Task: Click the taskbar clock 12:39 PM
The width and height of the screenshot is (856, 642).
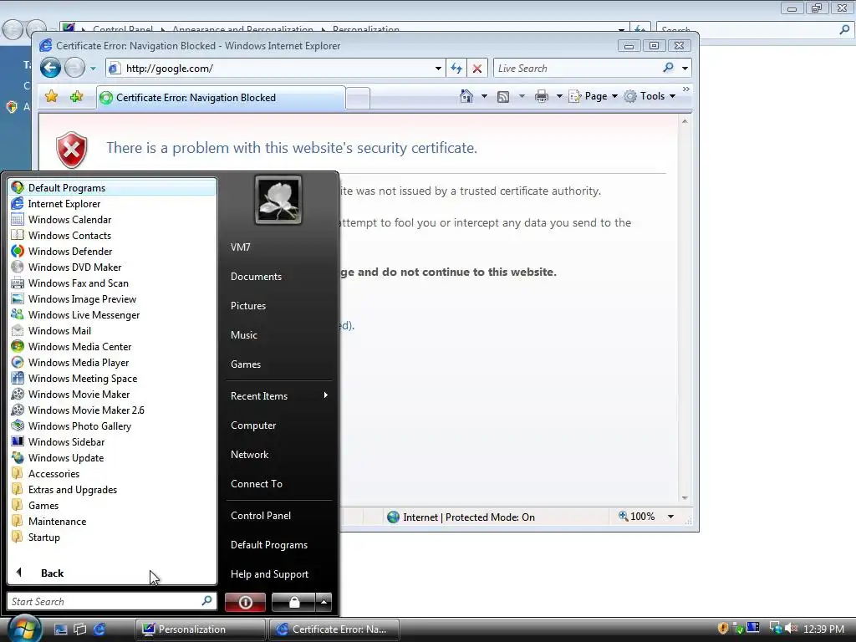Action: coord(823,629)
